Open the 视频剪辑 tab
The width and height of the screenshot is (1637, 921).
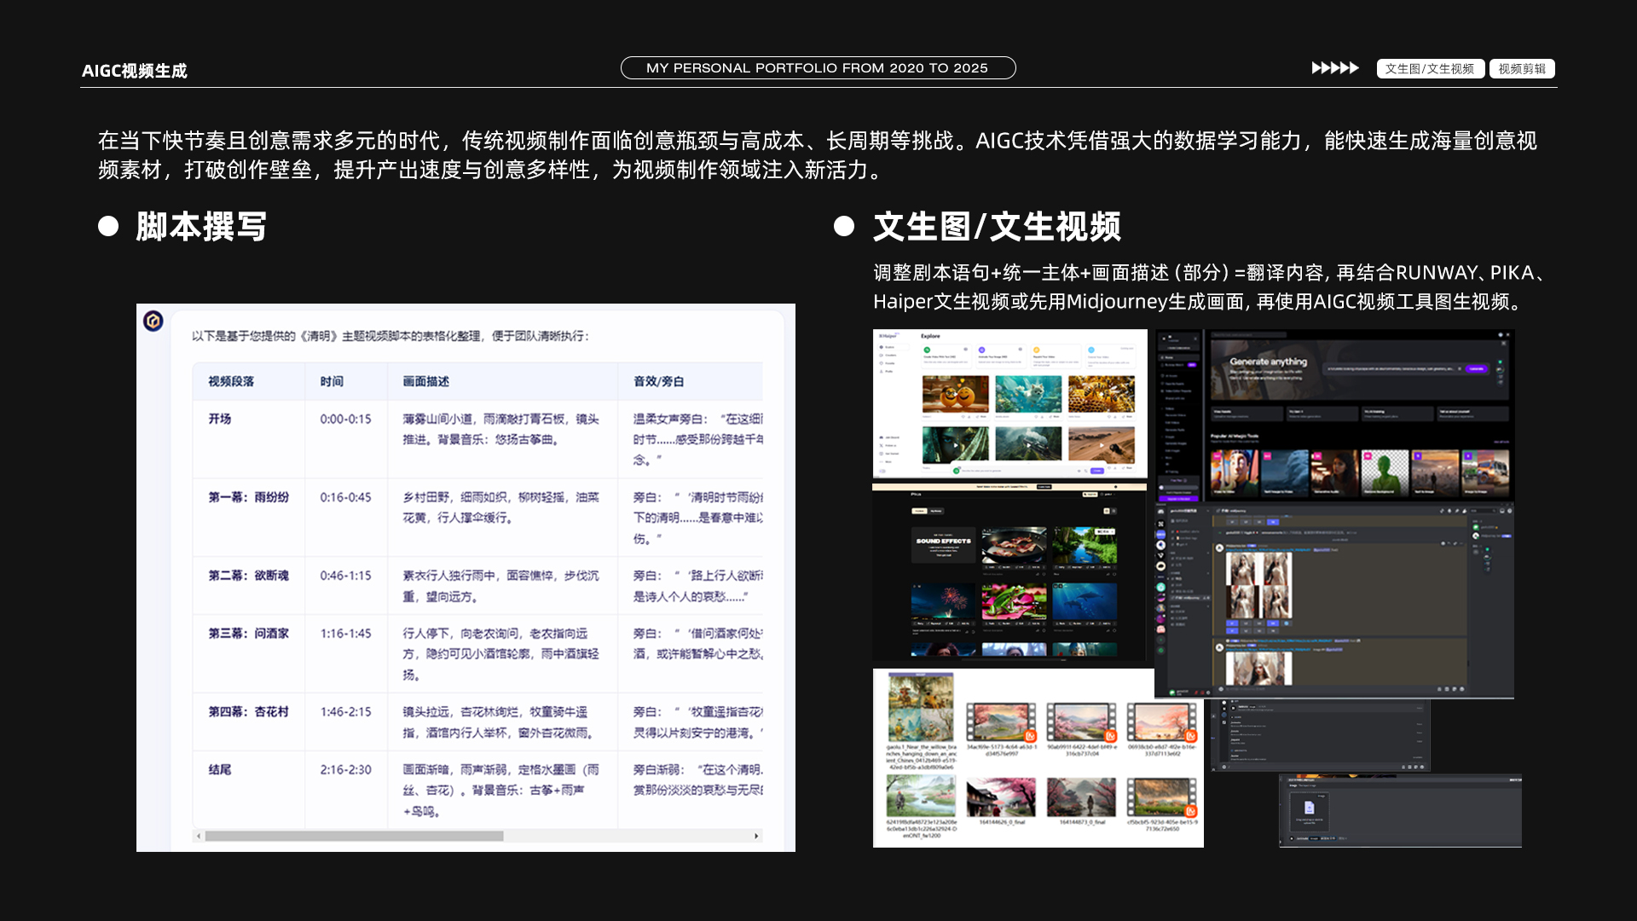(x=1522, y=68)
